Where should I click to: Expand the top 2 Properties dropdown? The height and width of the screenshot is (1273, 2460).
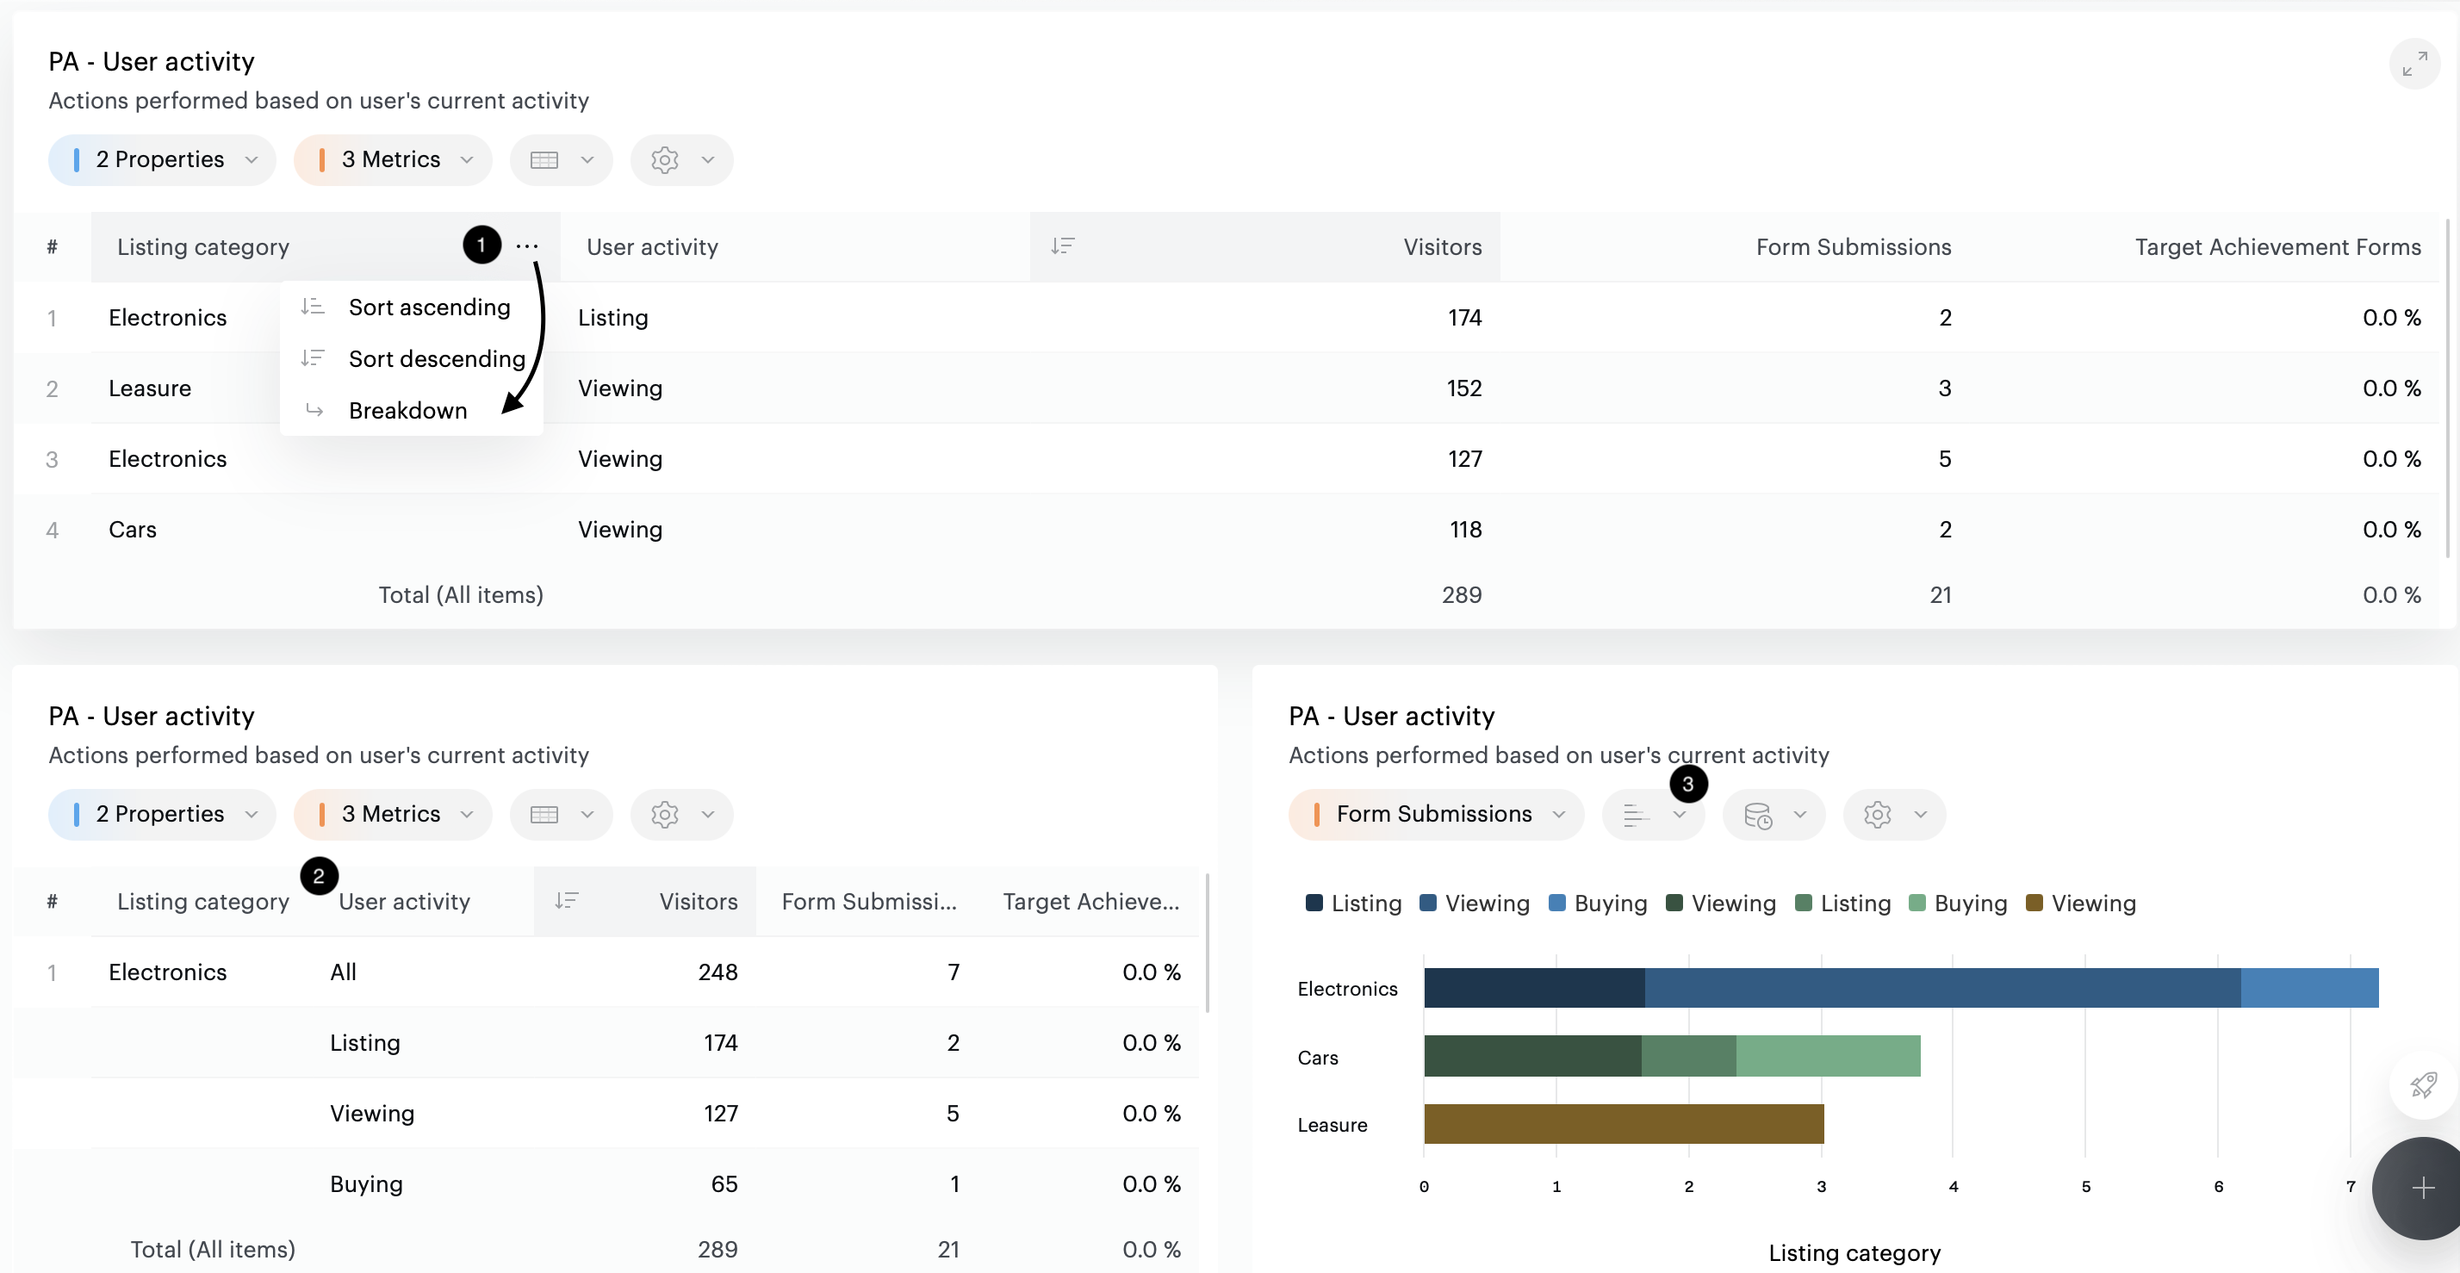click(x=162, y=160)
